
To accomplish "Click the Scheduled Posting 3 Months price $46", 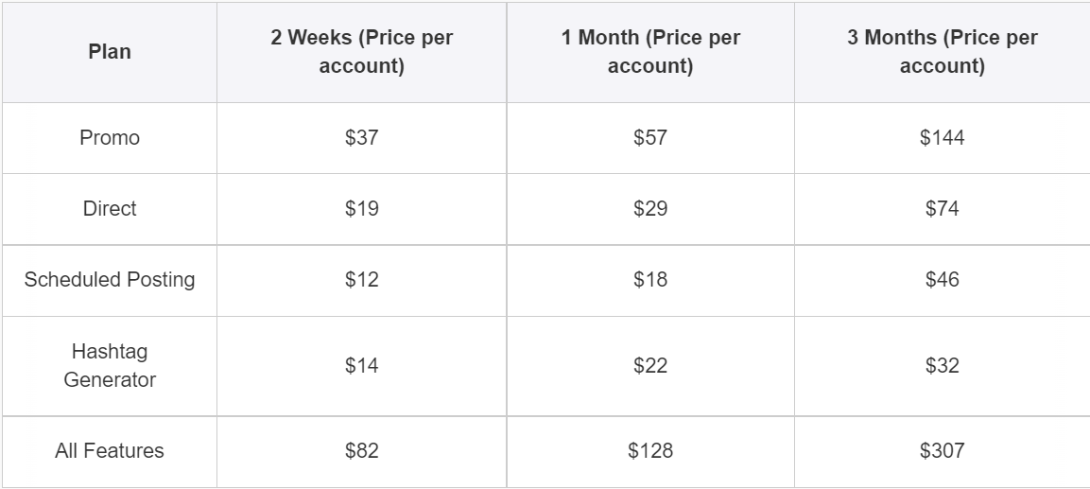I will (942, 280).
